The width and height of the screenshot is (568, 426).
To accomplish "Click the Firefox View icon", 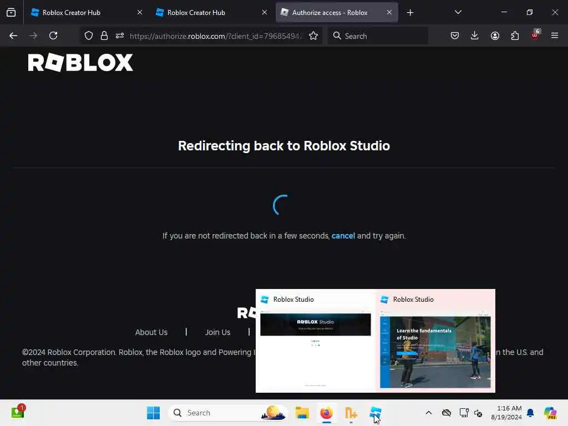I will pos(11,13).
